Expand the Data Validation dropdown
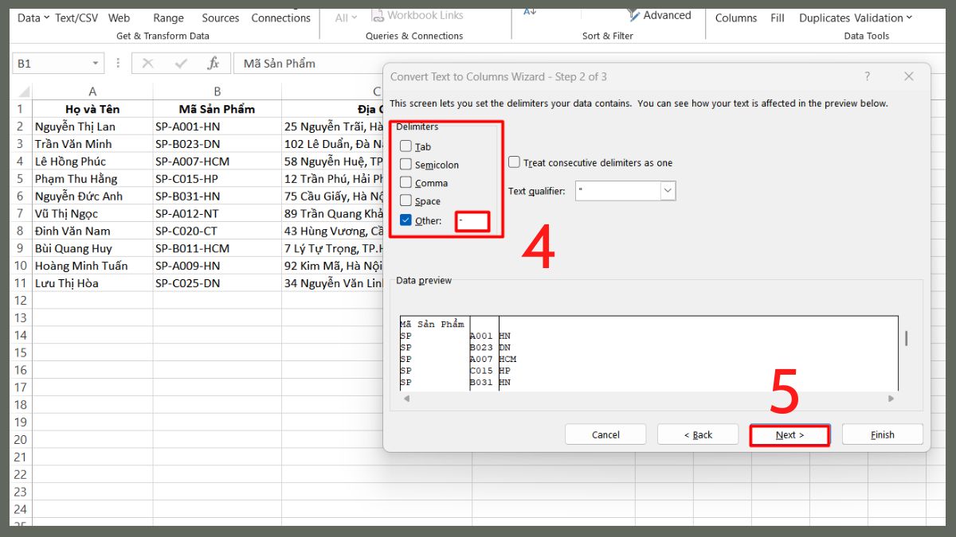956x537 pixels. click(909, 18)
